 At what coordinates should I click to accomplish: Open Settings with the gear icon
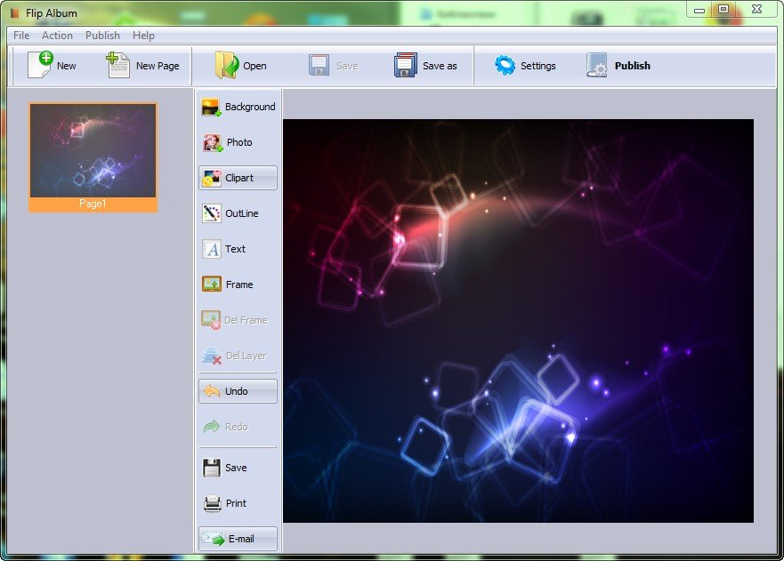(505, 65)
